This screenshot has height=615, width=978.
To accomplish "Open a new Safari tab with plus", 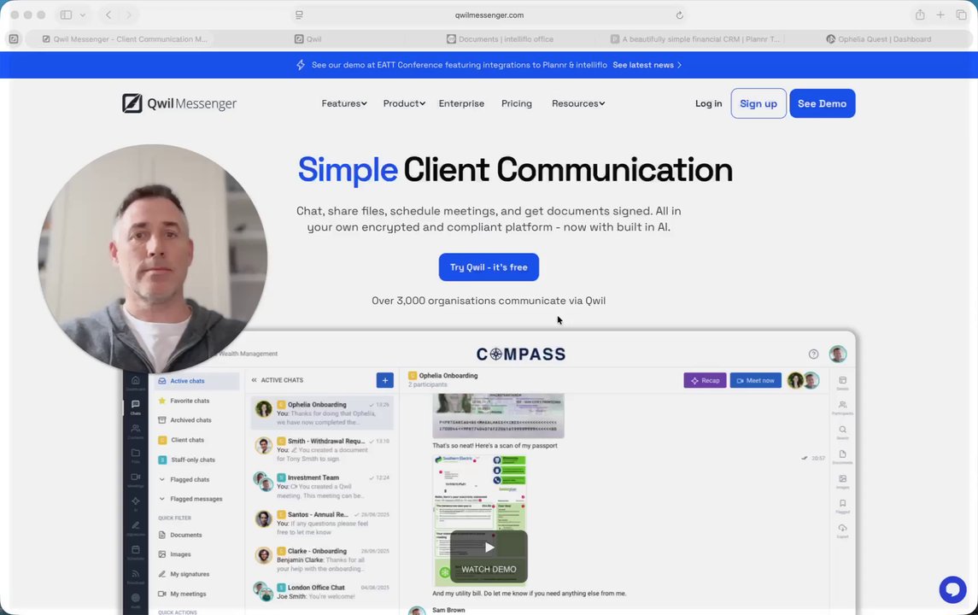I will coord(940,15).
